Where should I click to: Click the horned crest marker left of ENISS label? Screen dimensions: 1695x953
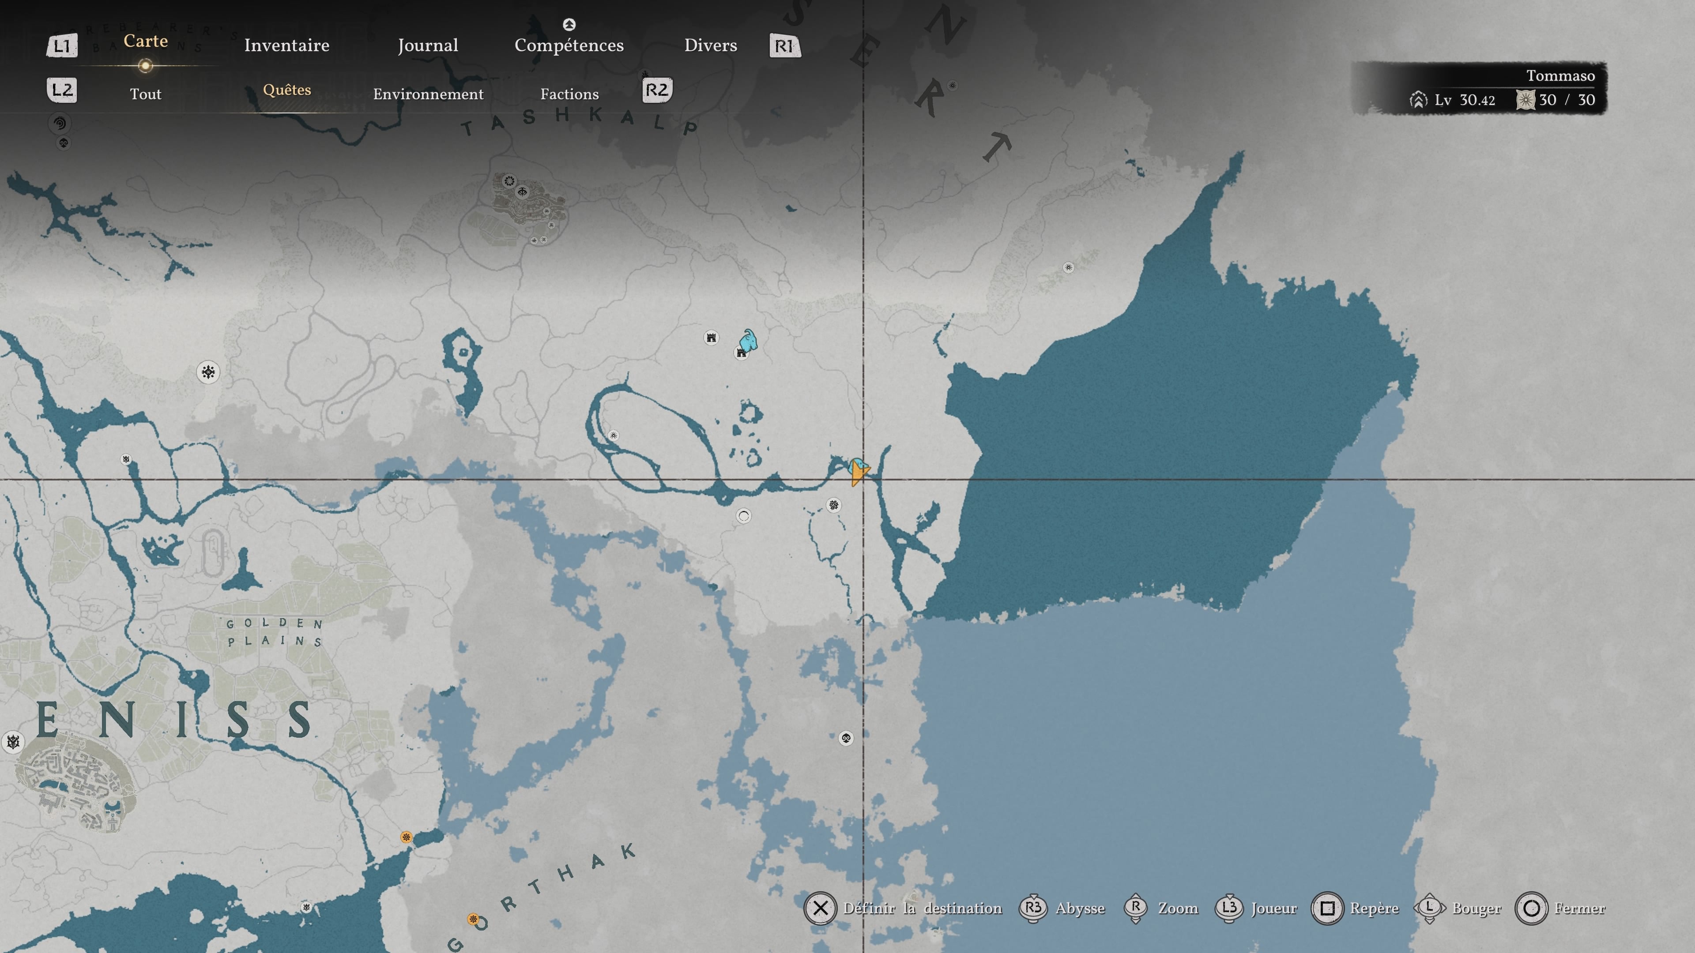[x=12, y=743]
